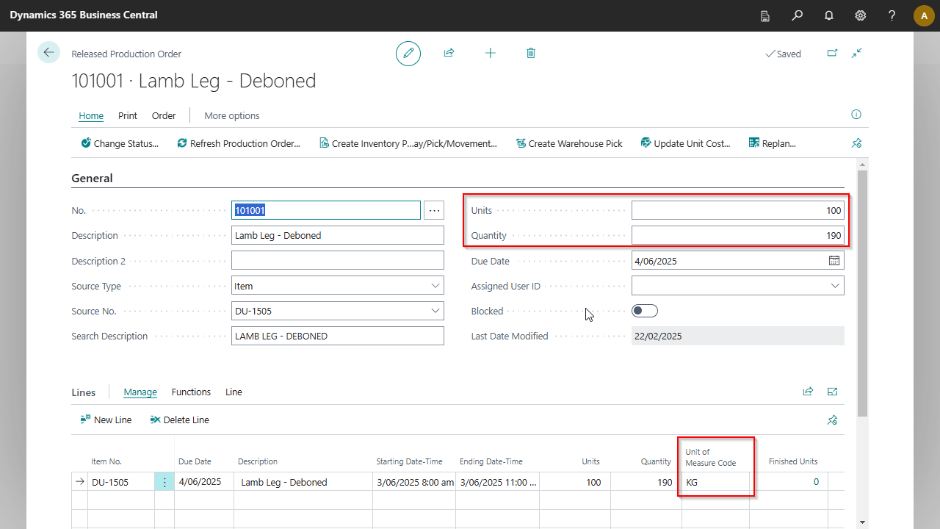Open Source No. dropdown

pyautogui.click(x=435, y=311)
